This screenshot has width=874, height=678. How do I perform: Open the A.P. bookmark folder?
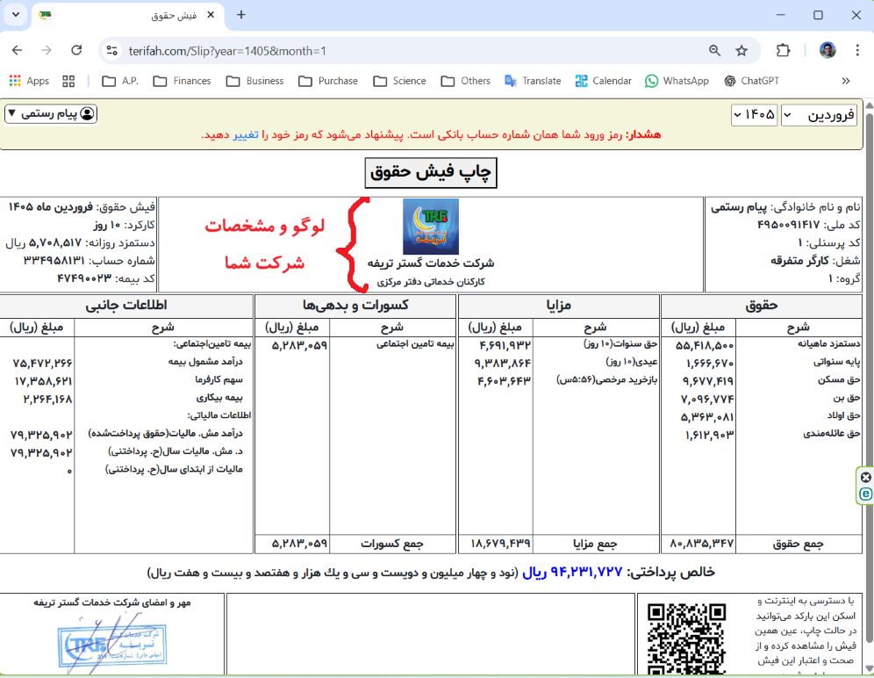120,81
